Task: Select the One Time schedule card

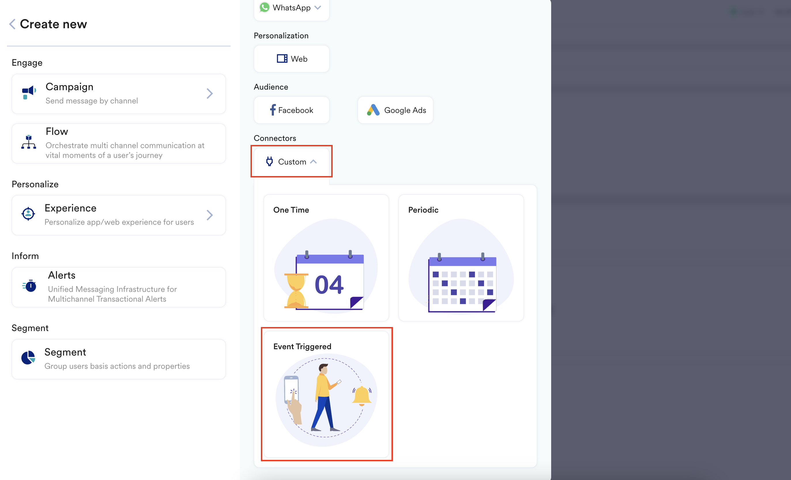Action: point(326,258)
